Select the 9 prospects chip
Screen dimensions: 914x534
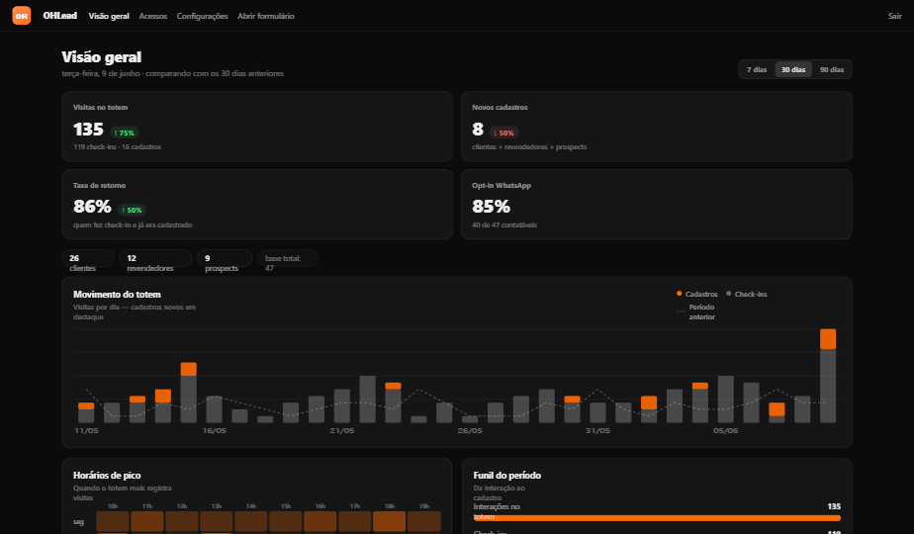click(x=225, y=258)
